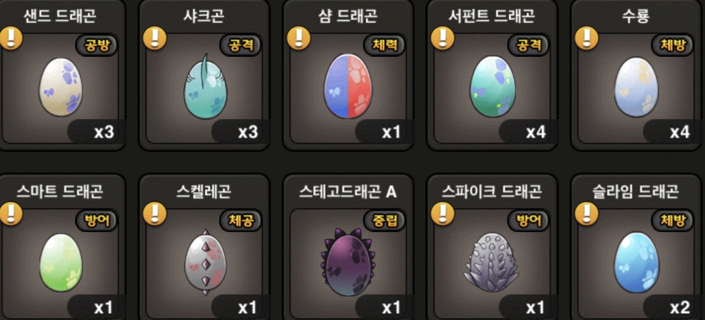
Task: Select the spiked 스켈레곤 egg
Action: (x=206, y=262)
